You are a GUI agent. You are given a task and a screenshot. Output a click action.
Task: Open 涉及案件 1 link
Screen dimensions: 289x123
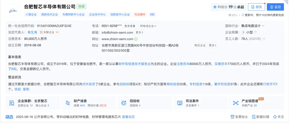pyautogui.click(x=192, y=106)
